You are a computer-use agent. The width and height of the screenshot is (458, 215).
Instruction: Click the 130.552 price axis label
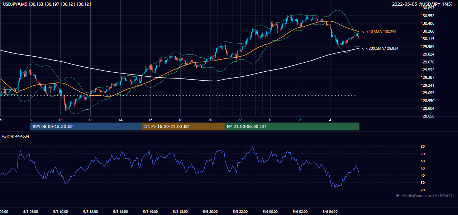click(x=428, y=16)
